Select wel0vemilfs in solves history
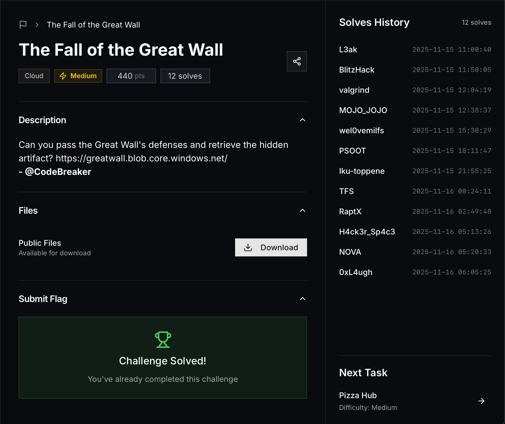The image size is (505, 424). point(362,130)
